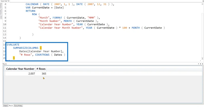Click the CALENDAR function on line 4
Image resolution: width=204 pixels, height=107 pixels.
(32, 4)
